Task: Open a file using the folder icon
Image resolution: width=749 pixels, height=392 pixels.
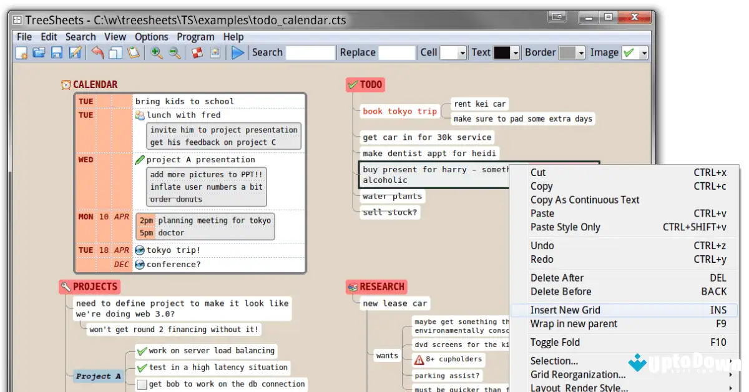Action: (39, 52)
